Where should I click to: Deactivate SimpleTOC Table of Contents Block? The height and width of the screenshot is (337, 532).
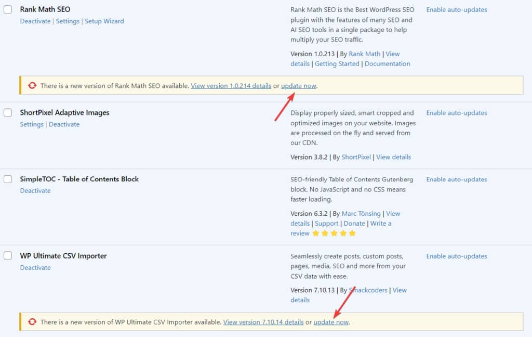click(x=35, y=190)
